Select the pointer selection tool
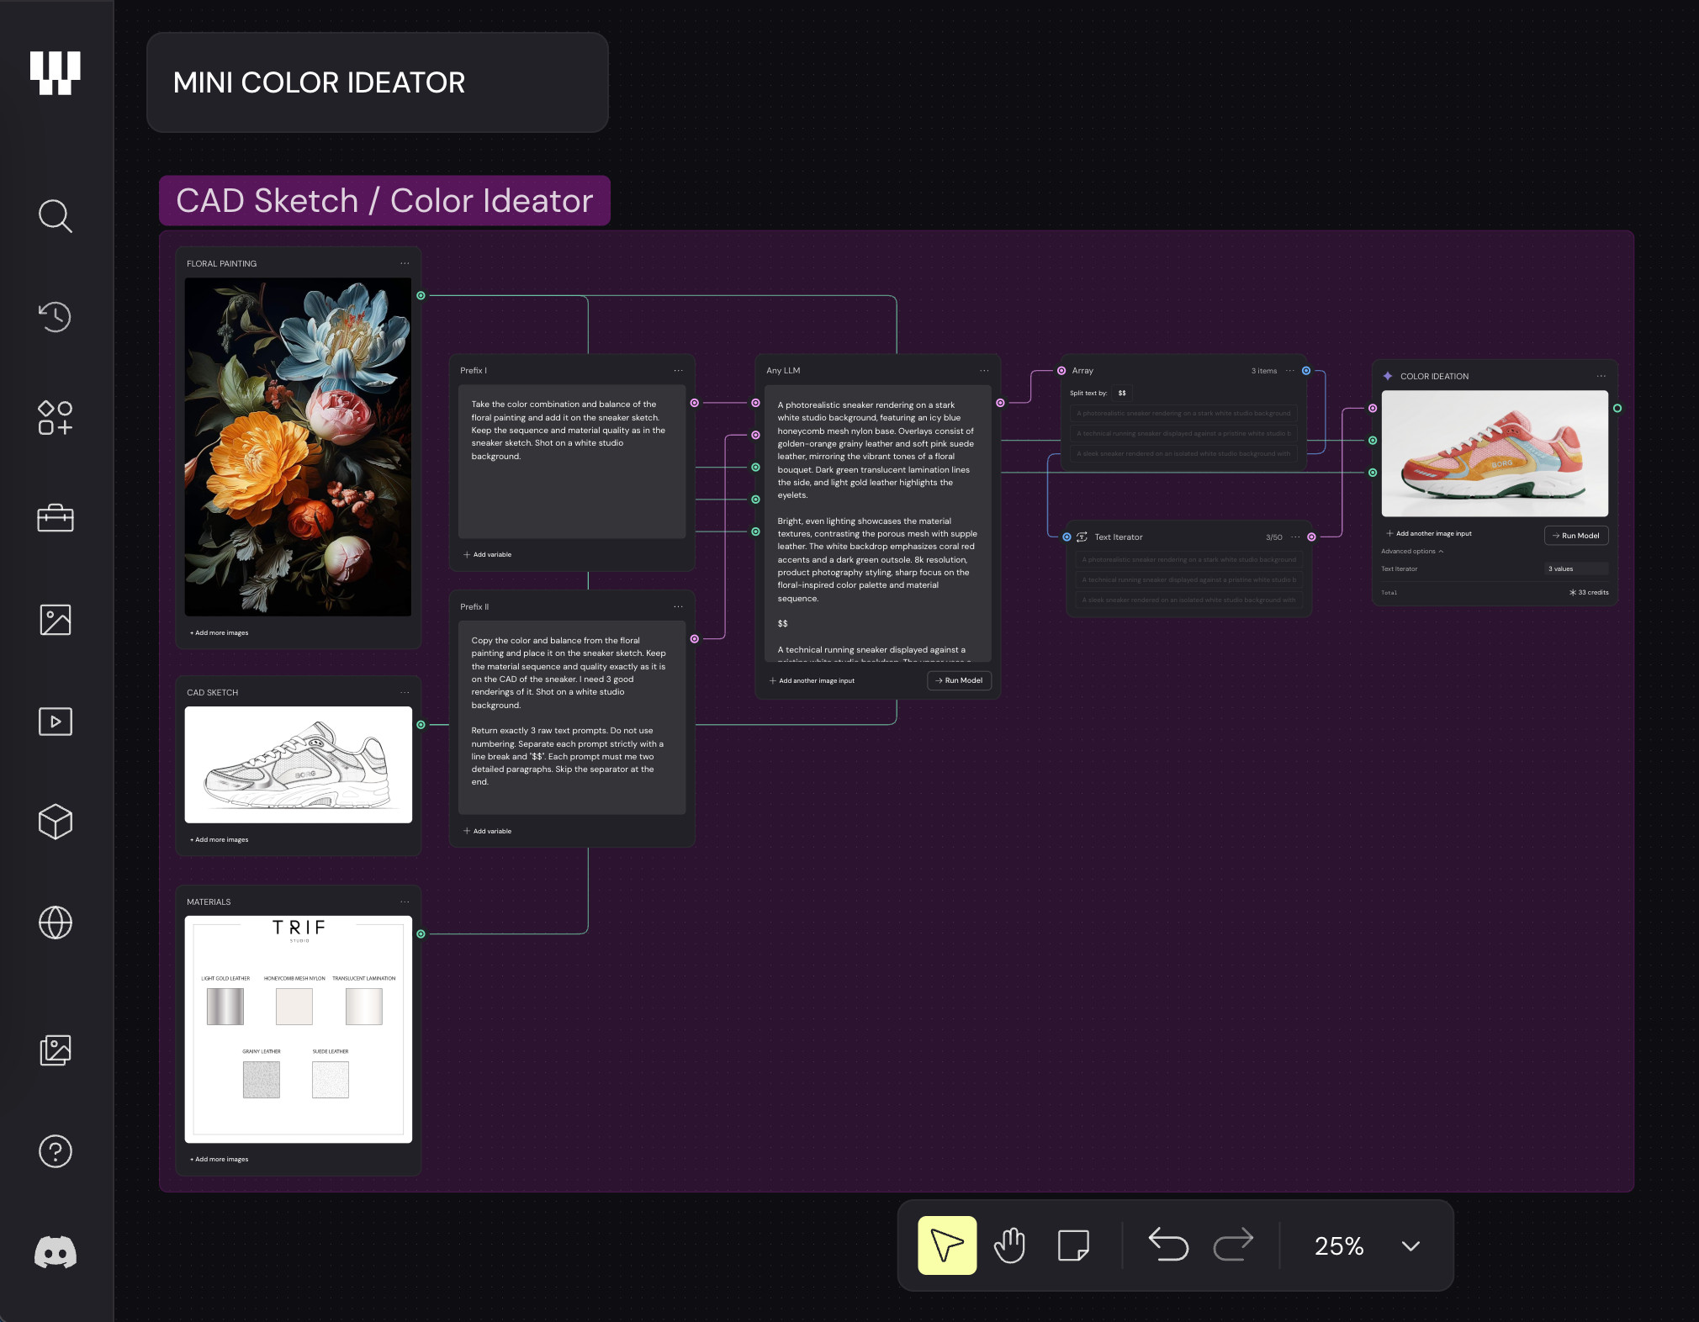 pyautogui.click(x=947, y=1245)
